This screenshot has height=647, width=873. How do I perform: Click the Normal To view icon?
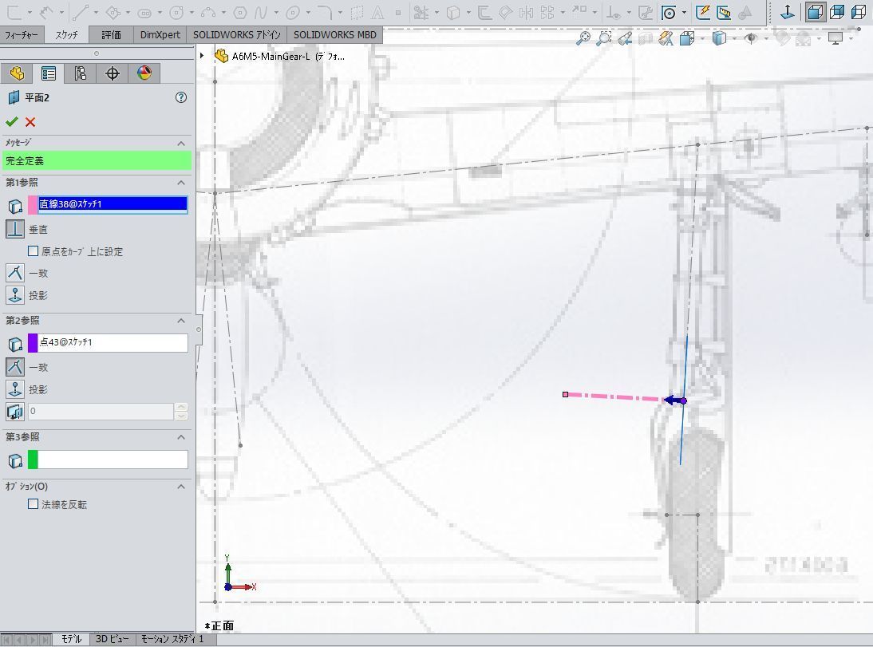[x=788, y=12]
